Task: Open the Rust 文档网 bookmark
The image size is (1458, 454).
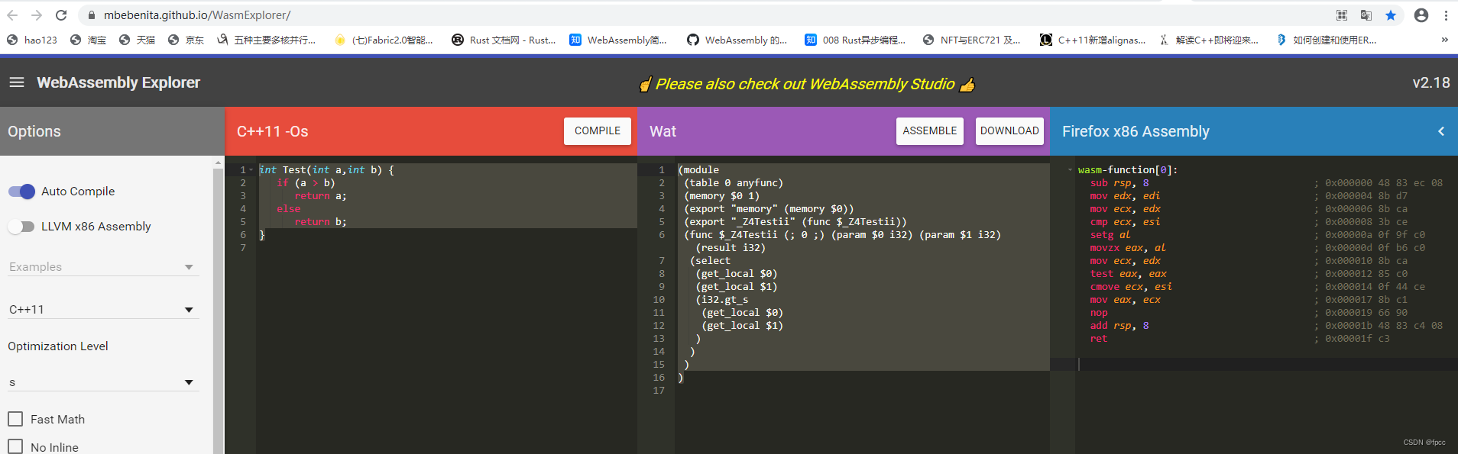Action: [504, 40]
